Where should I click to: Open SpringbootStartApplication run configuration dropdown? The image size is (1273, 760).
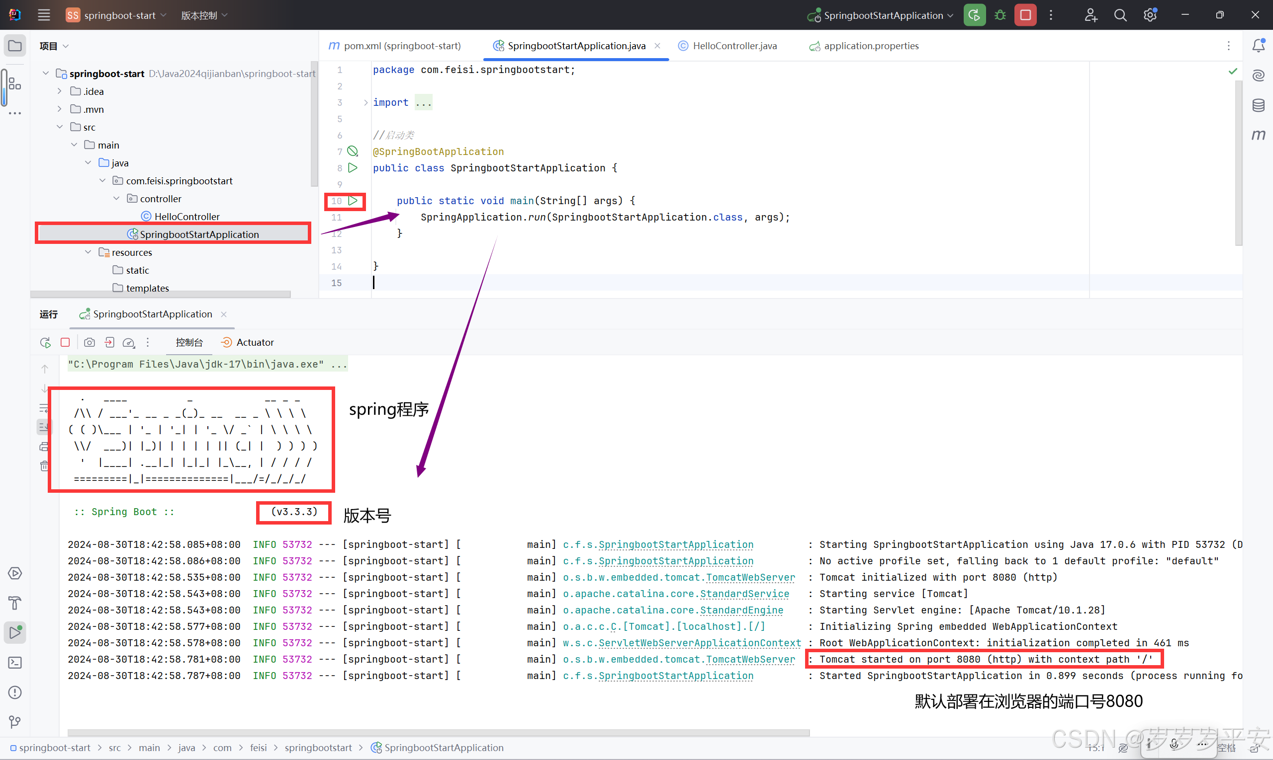[x=880, y=15]
